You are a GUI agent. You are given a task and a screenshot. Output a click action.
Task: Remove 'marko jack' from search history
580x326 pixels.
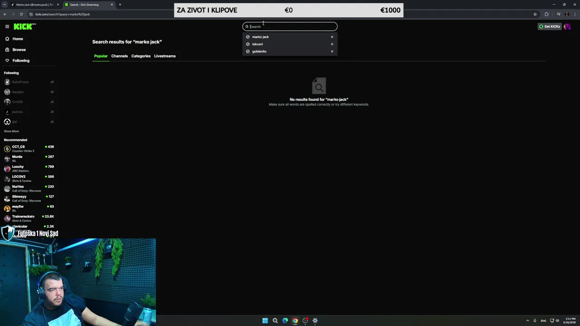tap(332, 37)
